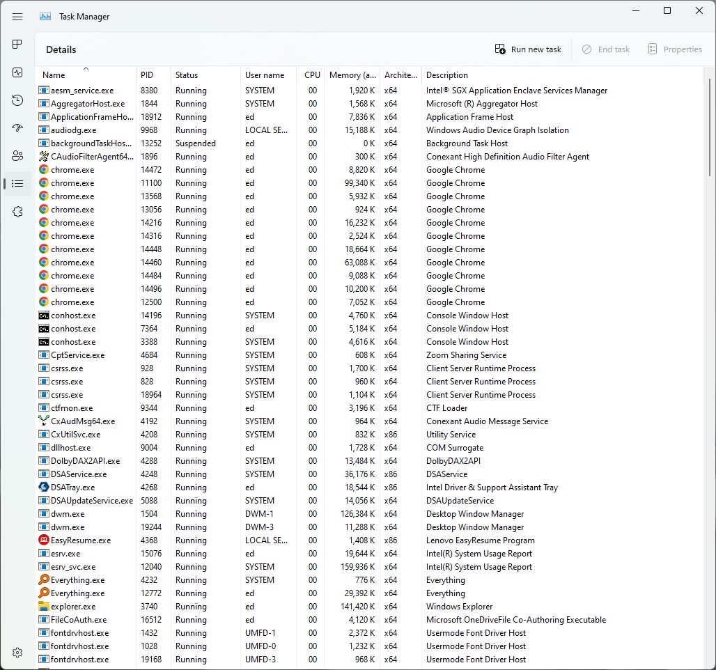
Task: Select dwm.exe under user DWM-3
Action: pos(369,527)
